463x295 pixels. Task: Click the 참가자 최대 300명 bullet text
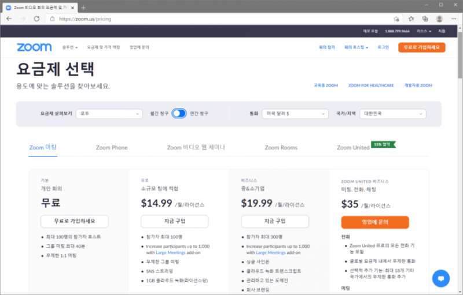click(x=264, y=237)
